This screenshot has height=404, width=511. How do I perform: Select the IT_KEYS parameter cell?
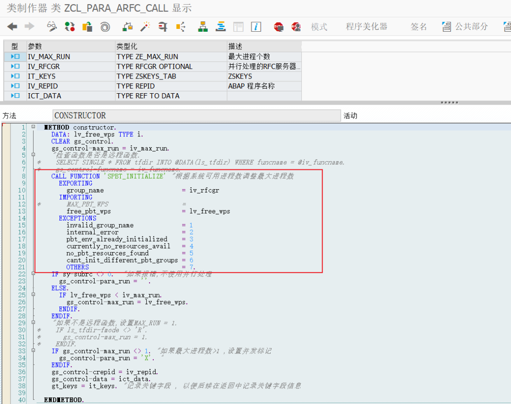coord(70,76)
